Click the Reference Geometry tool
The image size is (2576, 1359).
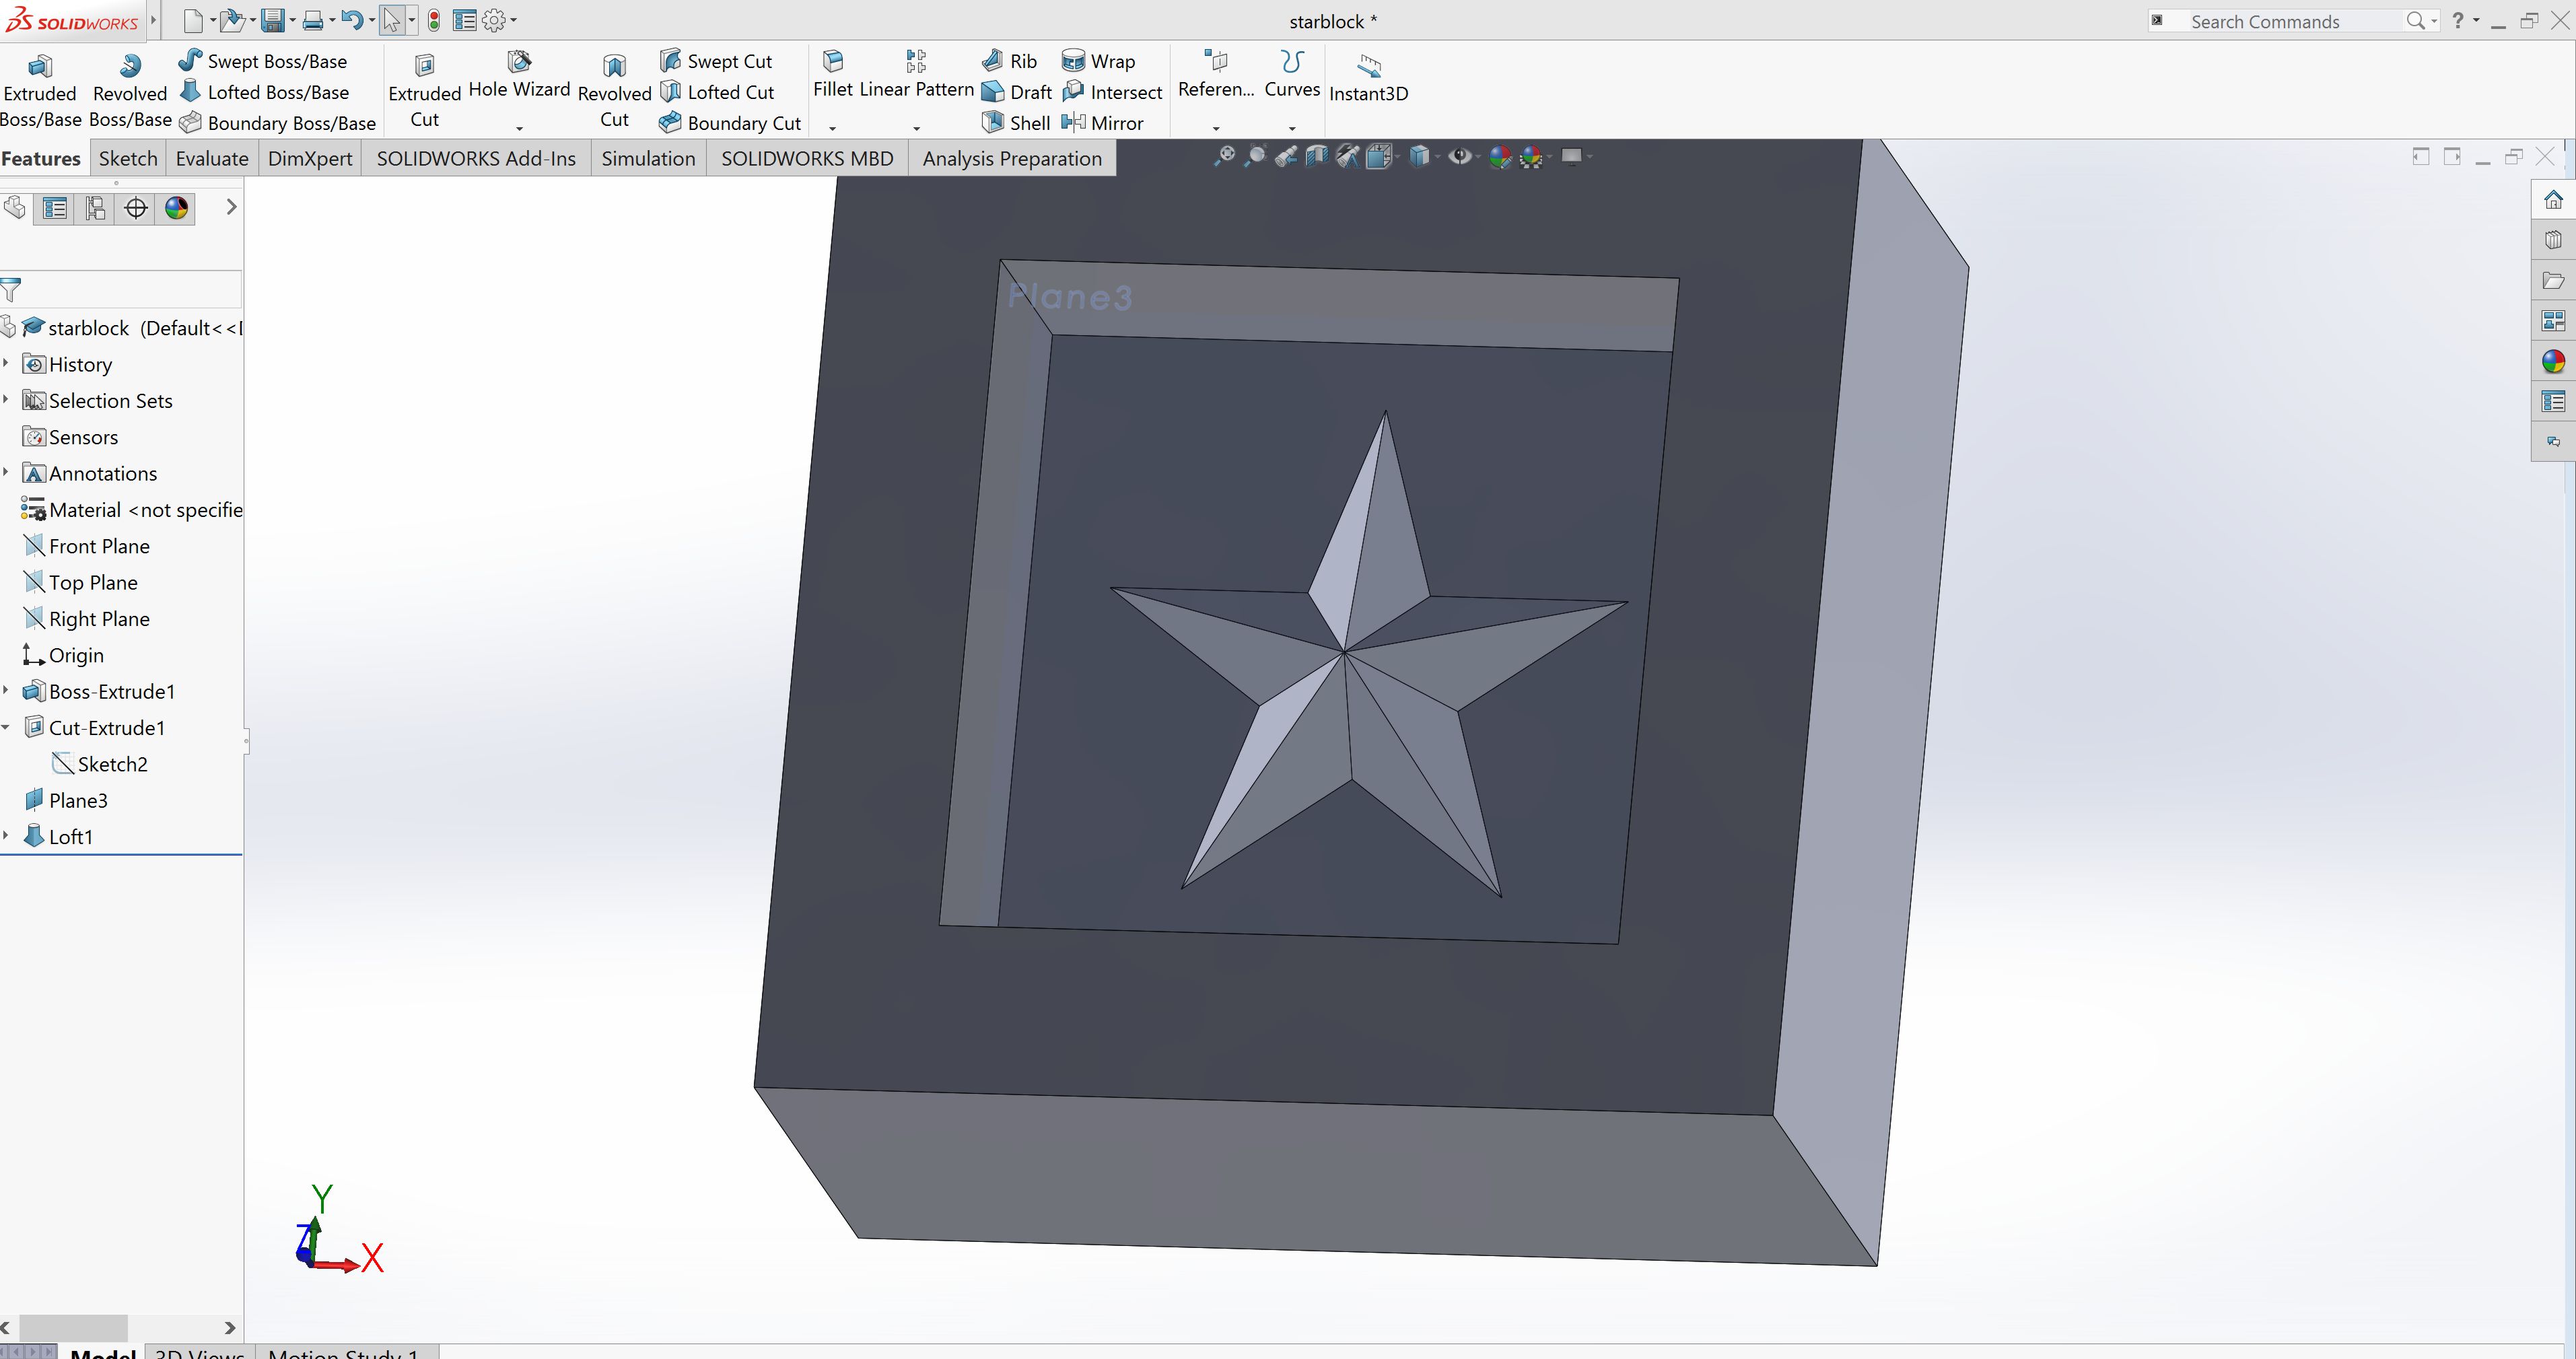[1216, 76]
